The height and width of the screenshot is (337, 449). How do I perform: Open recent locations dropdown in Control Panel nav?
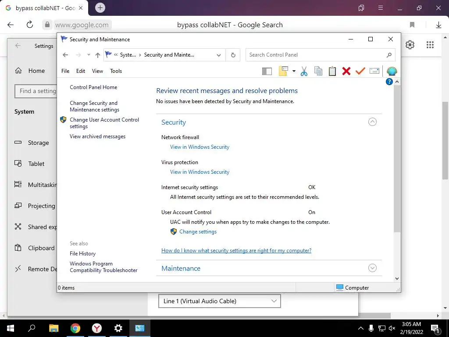tap(89, 55)
